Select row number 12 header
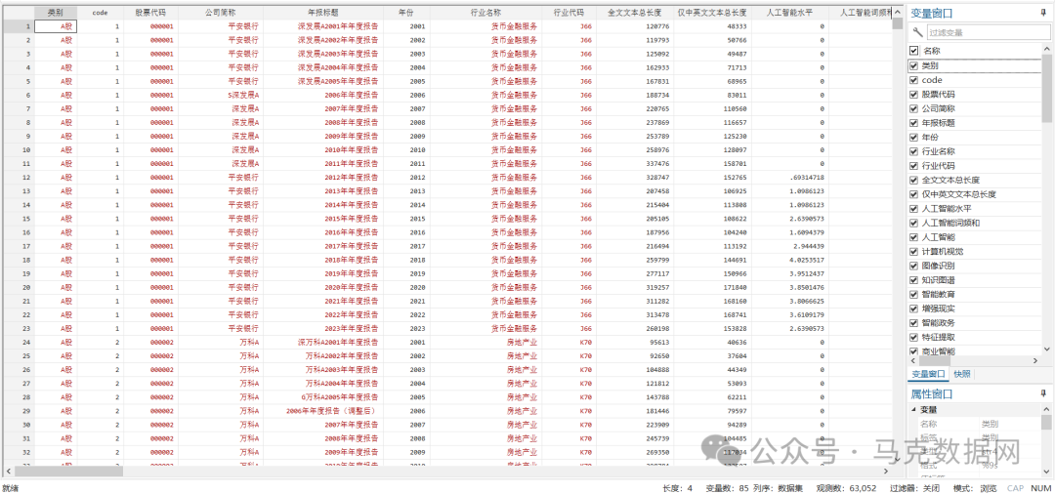 tap(18, 178)
